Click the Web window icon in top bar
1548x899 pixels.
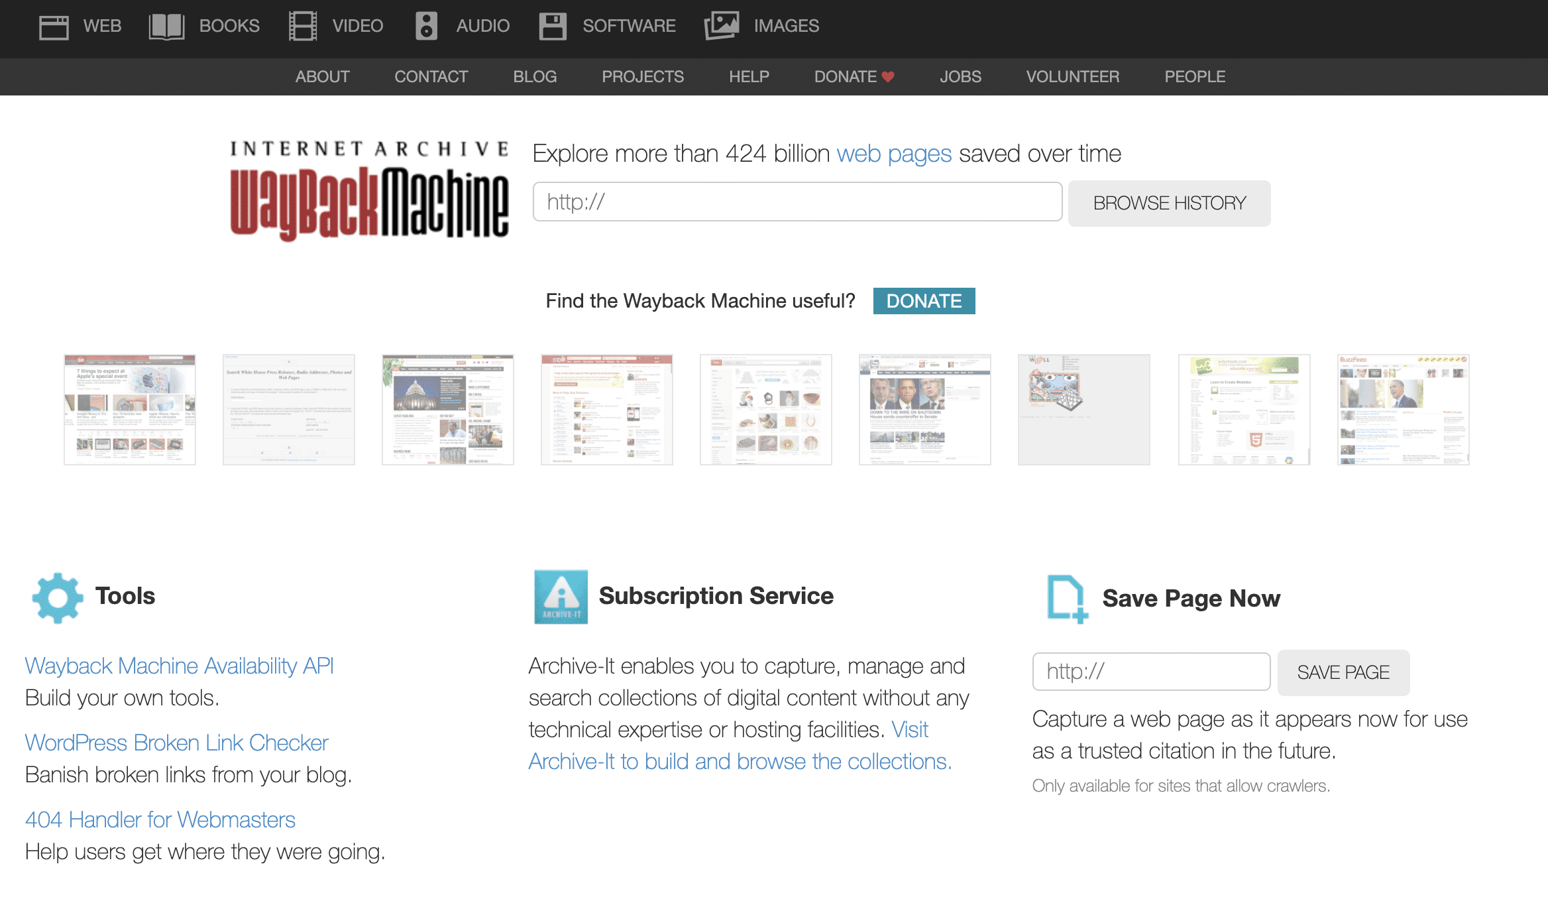point(54,27)
